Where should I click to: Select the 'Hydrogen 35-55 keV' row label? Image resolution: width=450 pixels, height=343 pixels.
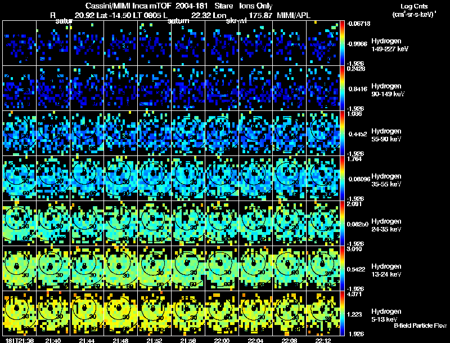coord(386,180)
